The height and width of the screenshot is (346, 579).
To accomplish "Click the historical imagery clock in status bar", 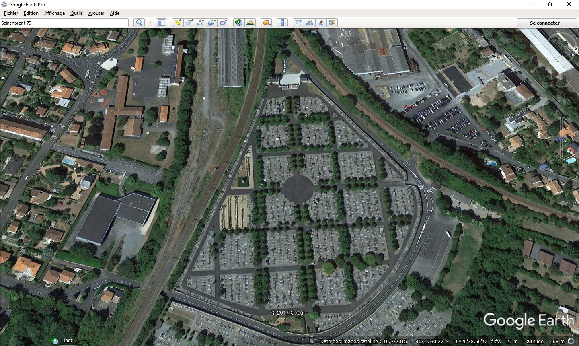I will [55, 341].
